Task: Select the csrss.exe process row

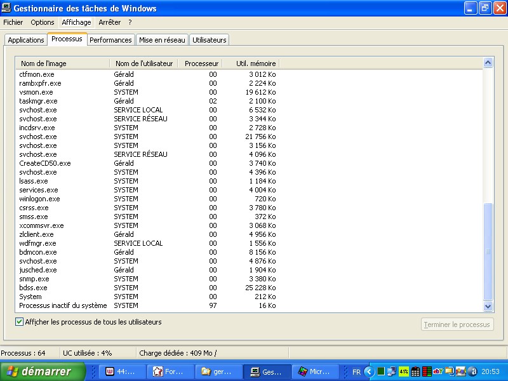Action: click(147, 208)
